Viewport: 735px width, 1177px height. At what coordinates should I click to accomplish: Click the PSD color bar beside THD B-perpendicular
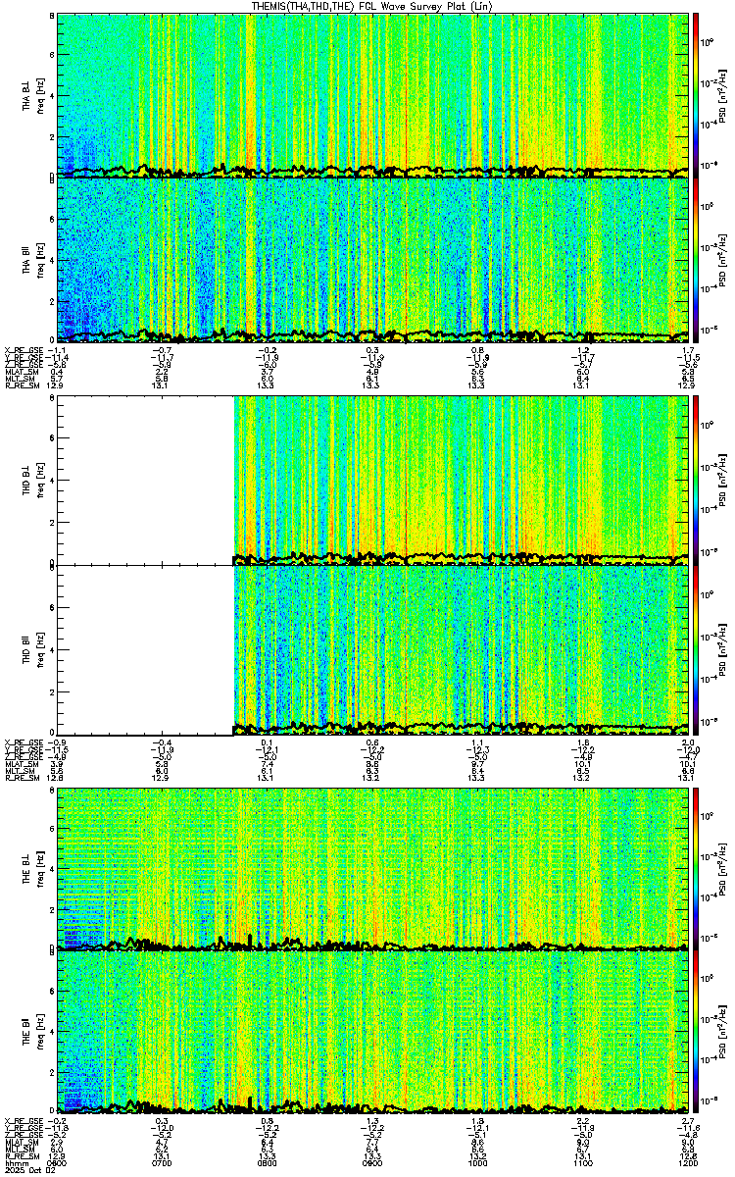point(696,480)
